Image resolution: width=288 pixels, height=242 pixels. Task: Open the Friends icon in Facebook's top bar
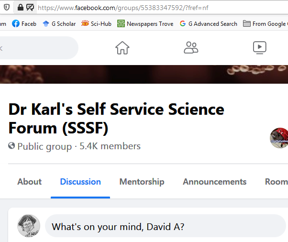[191, 48]
